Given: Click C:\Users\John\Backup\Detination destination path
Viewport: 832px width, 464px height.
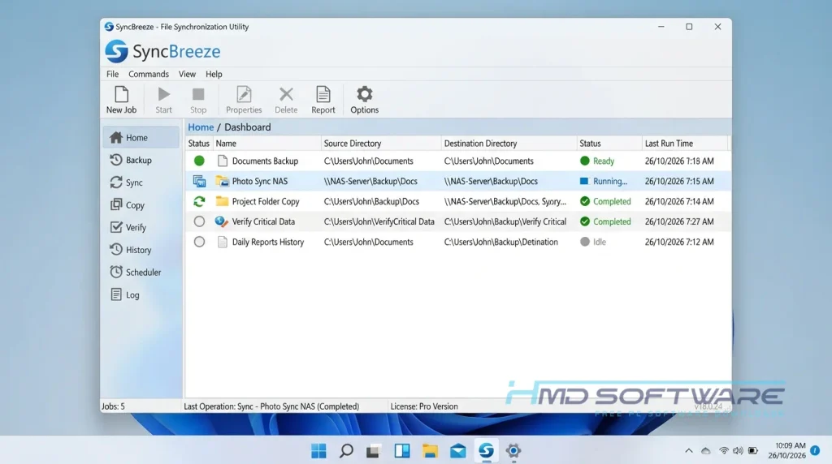Looking at the screenshot, I should [500, 242].
